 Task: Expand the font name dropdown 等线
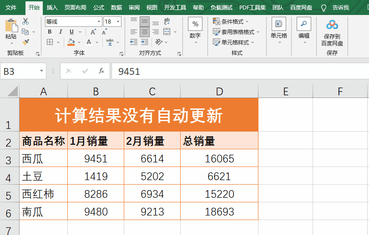[99, 22]
